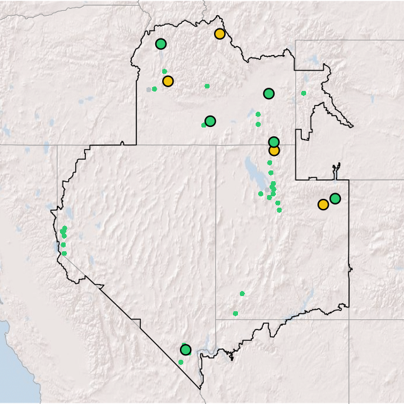
Task: Click the small green dot in the northeastern panhandle
Action: (x=304, y=93)
